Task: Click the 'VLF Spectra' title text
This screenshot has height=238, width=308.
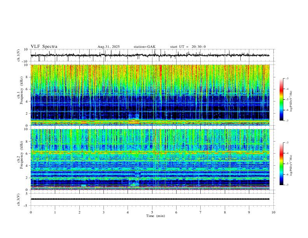Action: click(44, 47)
